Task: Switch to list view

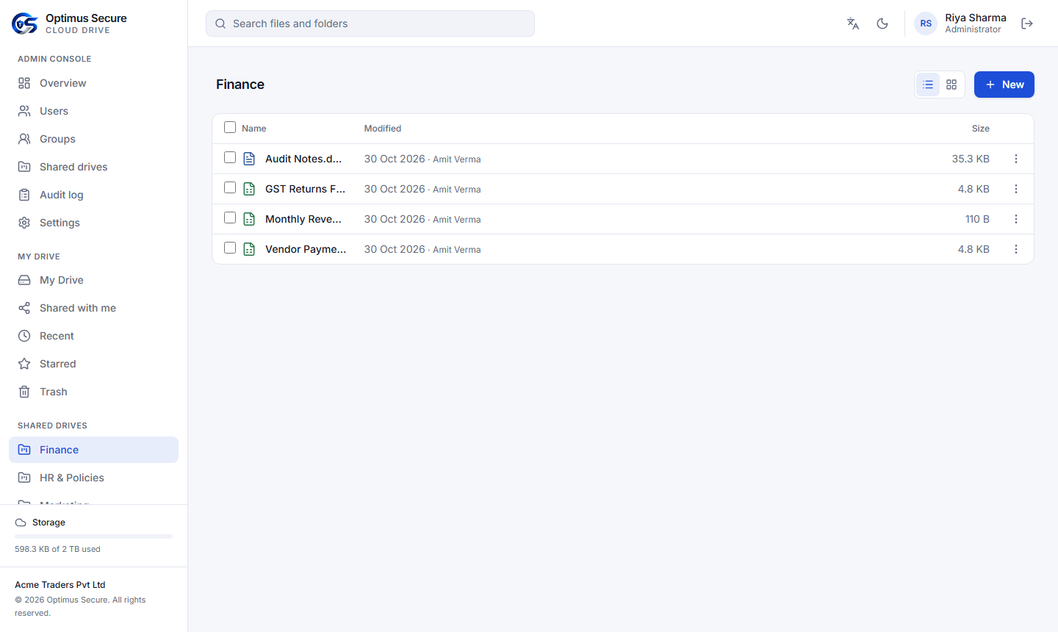Action: 928,85
